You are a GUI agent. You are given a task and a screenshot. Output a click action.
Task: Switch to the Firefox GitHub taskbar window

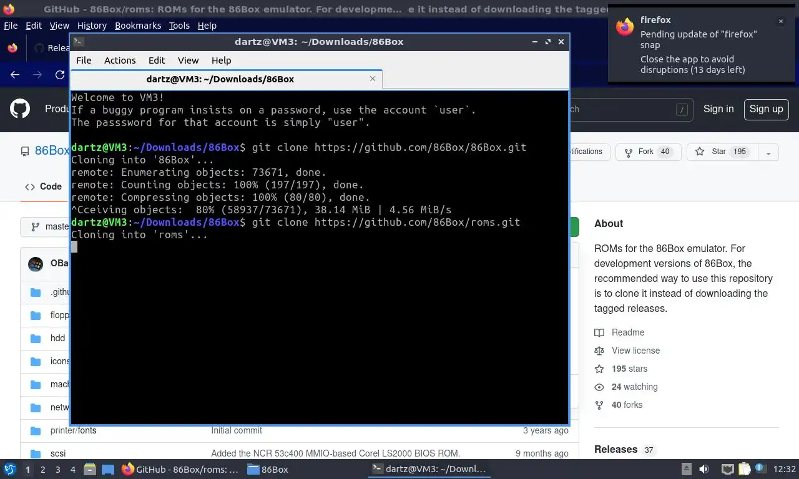(x=180, y=469)
